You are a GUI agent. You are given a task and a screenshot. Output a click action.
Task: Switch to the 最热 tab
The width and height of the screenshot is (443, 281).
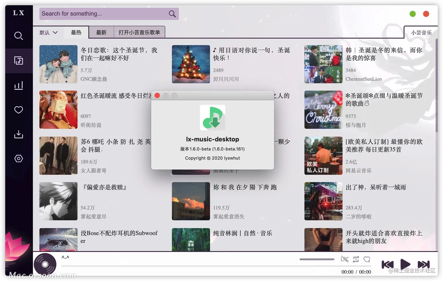coord(76,32)
